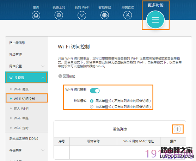Select the 白名单模式 radio button

(x=92, y=107)
